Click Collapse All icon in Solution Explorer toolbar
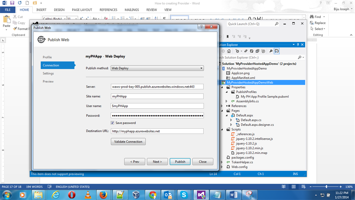 258,51
